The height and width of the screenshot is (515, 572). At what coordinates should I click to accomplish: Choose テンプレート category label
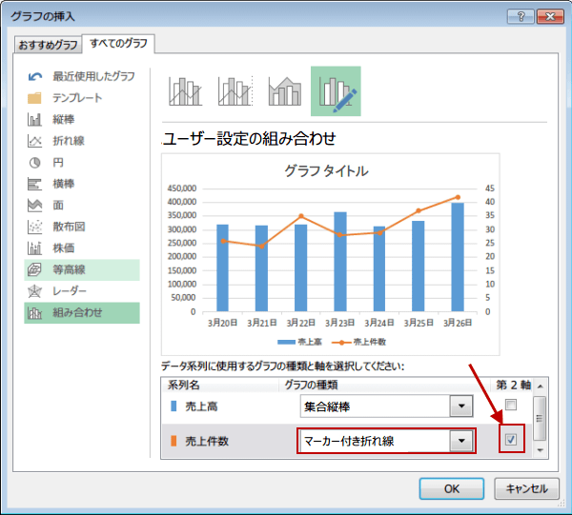tap(77, 98)
